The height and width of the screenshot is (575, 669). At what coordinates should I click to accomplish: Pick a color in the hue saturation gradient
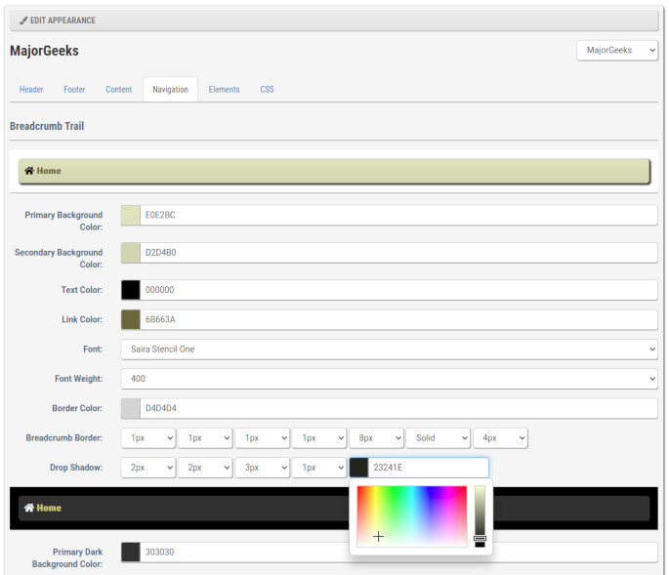pyautogui.click(x=412, y=516)
